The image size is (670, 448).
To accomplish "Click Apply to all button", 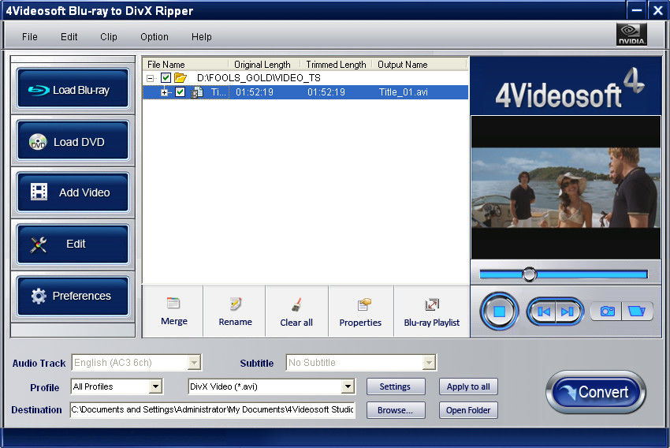I will coord(468,386).
